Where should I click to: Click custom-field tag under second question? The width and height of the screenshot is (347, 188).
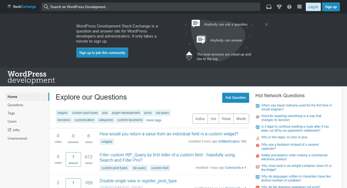pyautogui.click(x=160, y=168)
